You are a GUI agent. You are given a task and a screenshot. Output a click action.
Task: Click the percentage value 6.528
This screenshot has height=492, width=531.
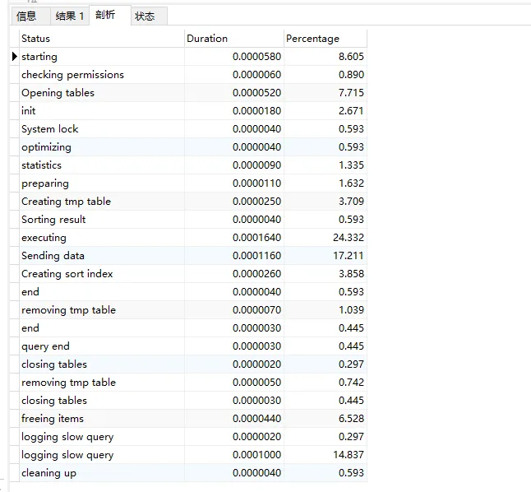tap(351, 419)
